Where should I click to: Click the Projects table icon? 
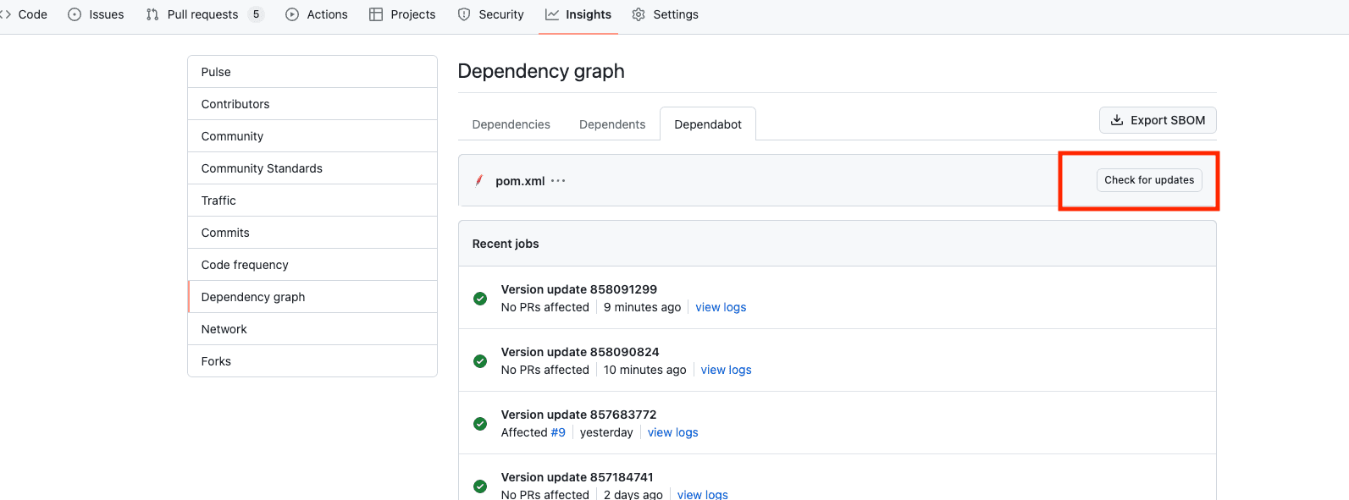pyautogui.click(x=376, y=14)
